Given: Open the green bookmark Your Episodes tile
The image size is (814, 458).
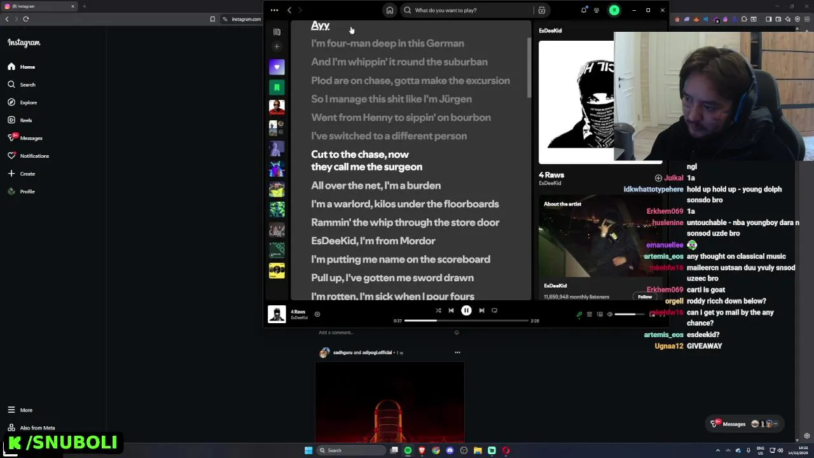Looking at the screenshot, I should 277,87.
